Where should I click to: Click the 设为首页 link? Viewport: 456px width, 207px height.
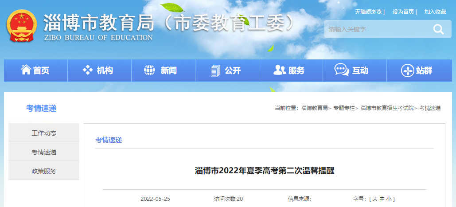coord(403,12)
